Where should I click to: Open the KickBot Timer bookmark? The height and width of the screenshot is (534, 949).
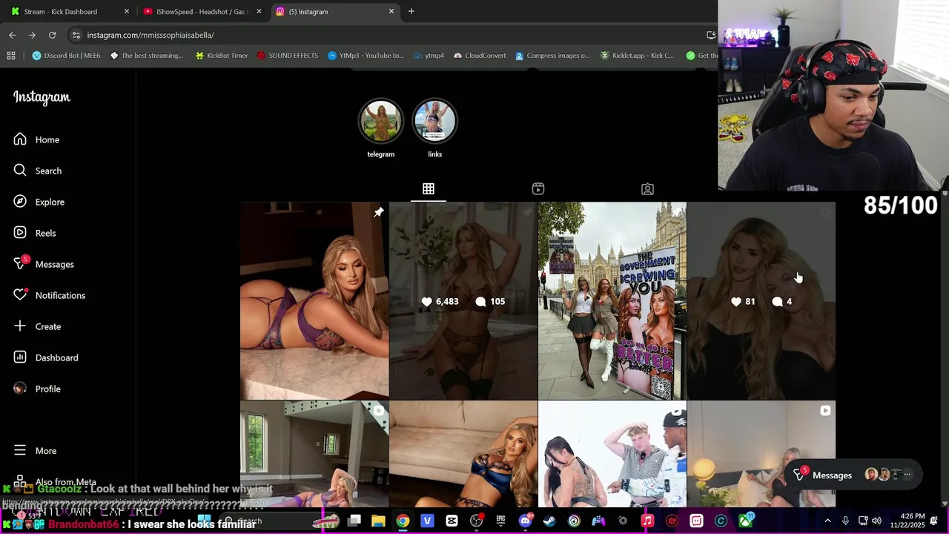(x=221, y=56)
